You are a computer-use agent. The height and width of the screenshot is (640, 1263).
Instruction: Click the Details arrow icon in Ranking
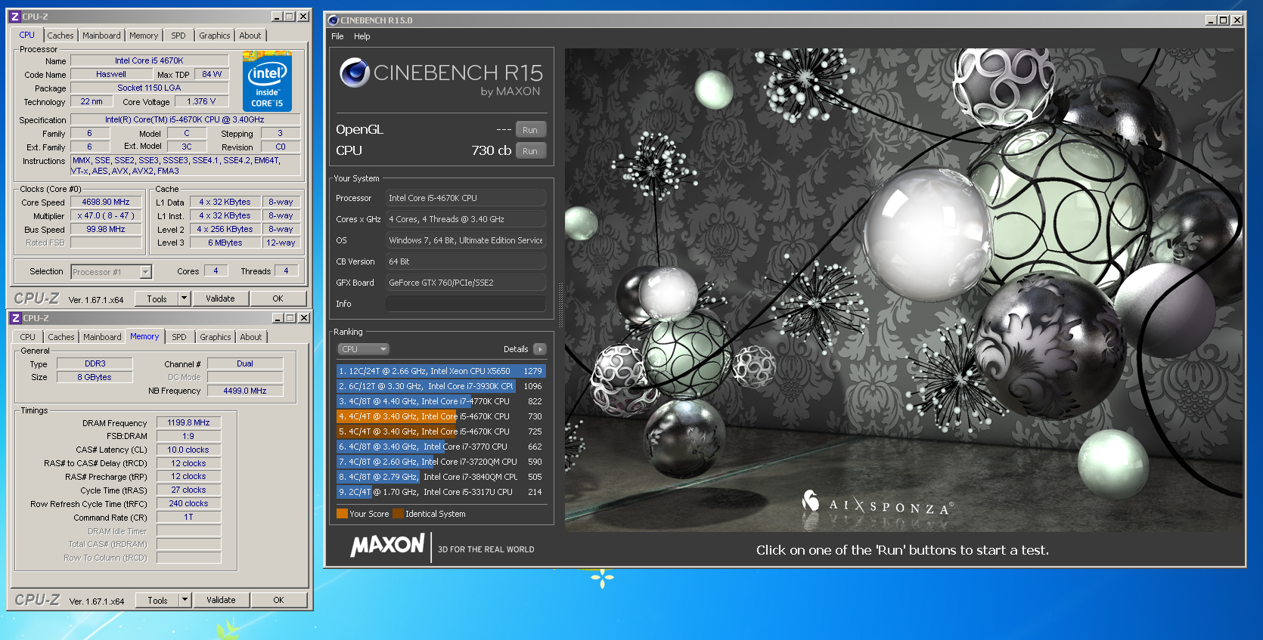539,349
